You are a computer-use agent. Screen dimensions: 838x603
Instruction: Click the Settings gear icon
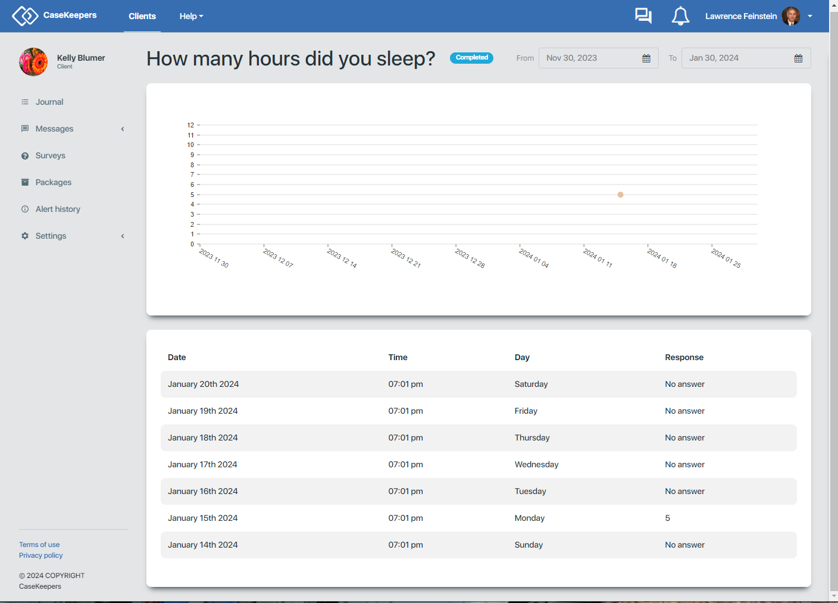25,236
